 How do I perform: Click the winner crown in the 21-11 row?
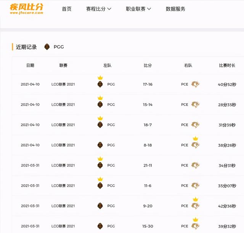pyautogui.click(x=100, y=159)
